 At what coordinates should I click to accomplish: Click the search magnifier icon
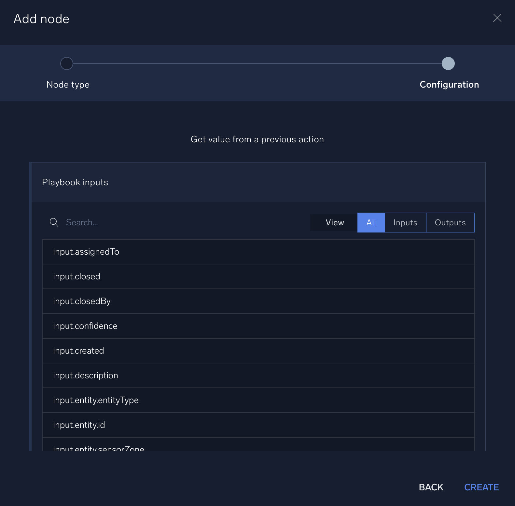click(x=54, y=222)
